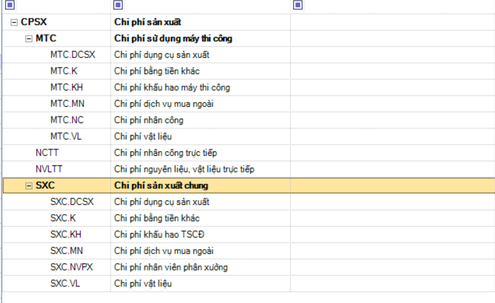Collapse the SXC tree node
Image resolution: width=495 pixels, height=303 pixels.
pyautogui.click(x=29, y=186)
